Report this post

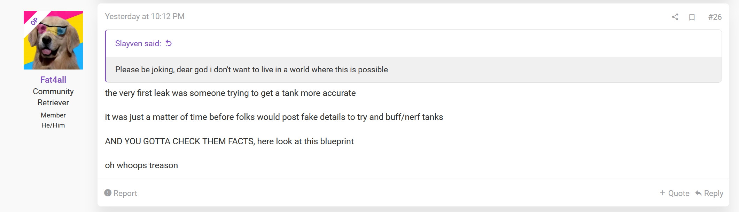click(x=120, y=193)
